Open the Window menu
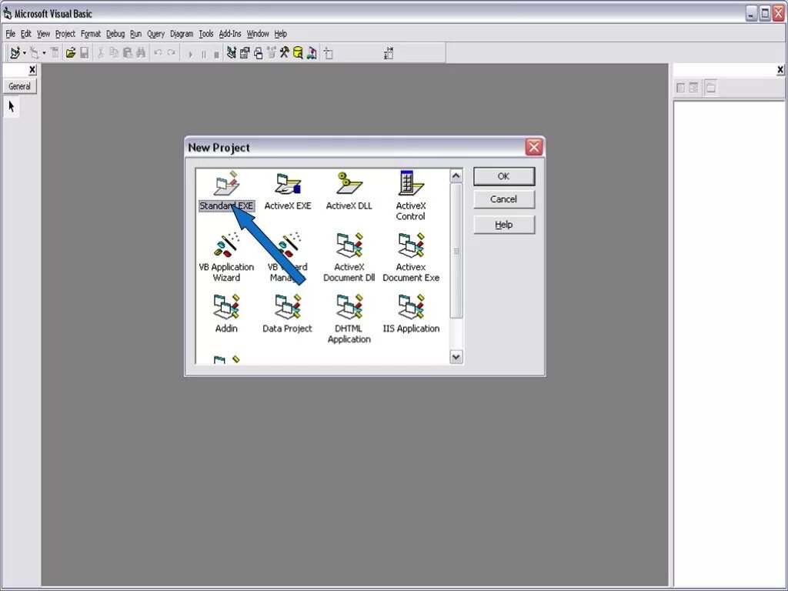788x591 pixels. coord(258,34)
